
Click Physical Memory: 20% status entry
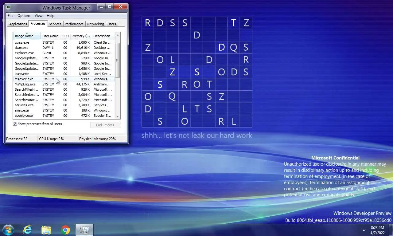98,139
